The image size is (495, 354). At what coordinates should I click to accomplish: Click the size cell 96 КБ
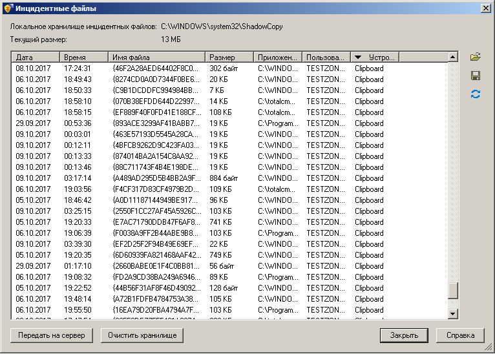[x=218, y=200]
